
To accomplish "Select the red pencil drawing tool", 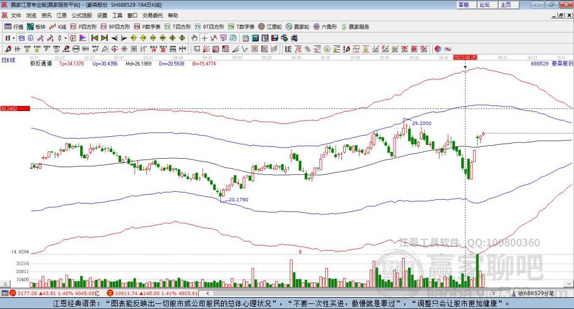I will tap(7, 49).
